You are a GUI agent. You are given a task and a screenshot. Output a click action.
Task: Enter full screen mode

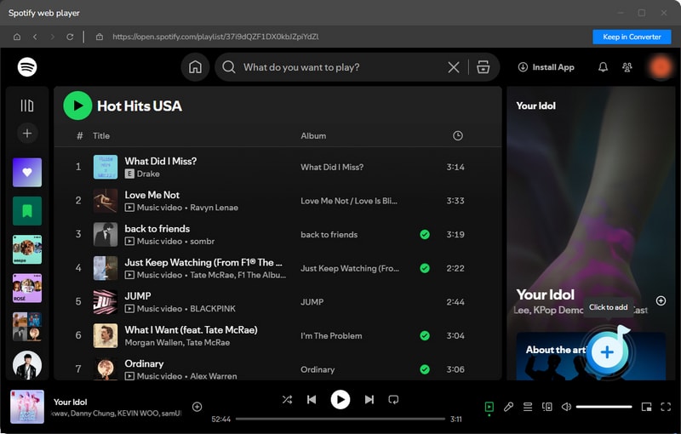coord(666,407)
